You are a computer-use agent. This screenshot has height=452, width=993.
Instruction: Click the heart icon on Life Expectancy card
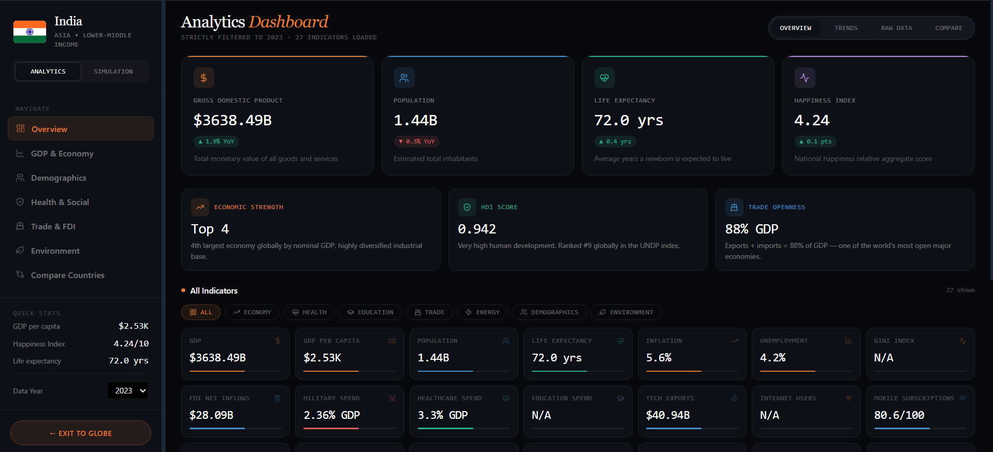point(604,78)
